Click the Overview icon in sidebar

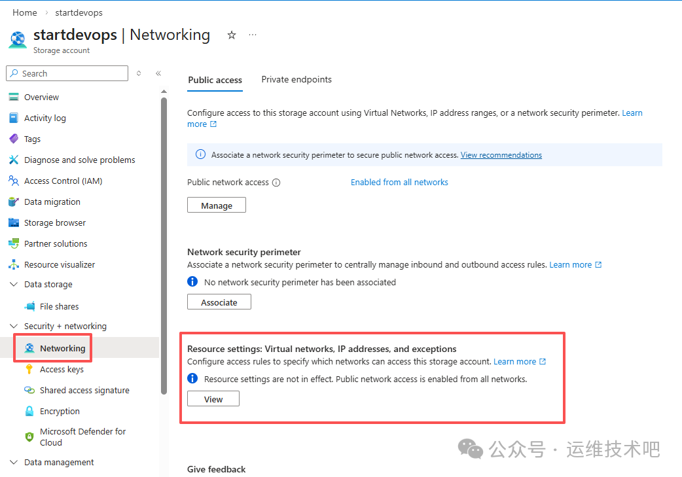[x=14, y=97]
